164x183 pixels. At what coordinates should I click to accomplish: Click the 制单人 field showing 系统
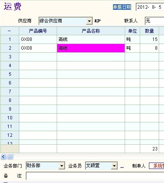point(156,166)
